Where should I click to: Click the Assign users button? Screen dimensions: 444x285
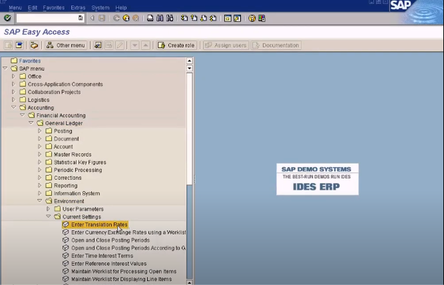[226, 45]
